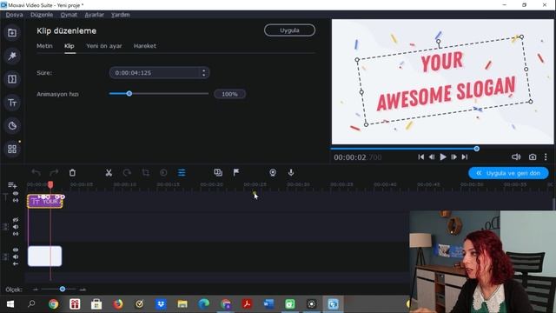
Task: Click the Uygula button
Action: (289, 30)
